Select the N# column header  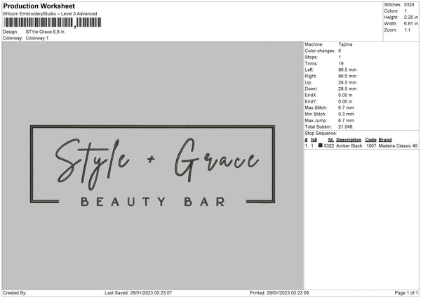[314, 140]
